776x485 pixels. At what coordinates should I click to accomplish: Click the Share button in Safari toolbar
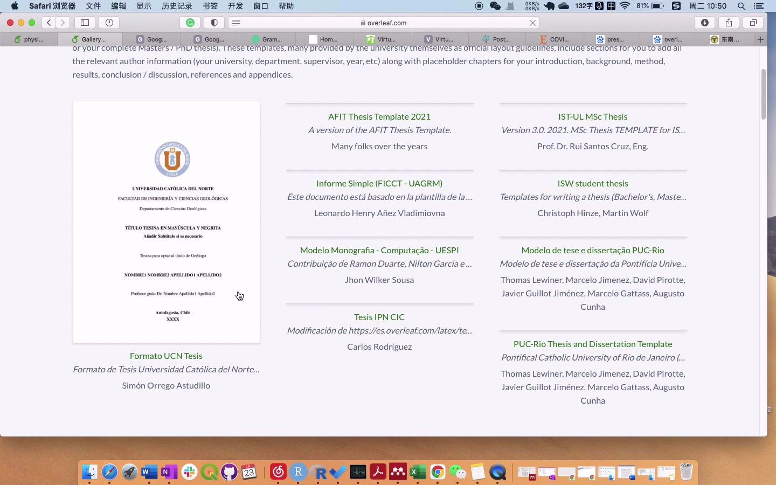pyautogui.click(x=729, y=23)
